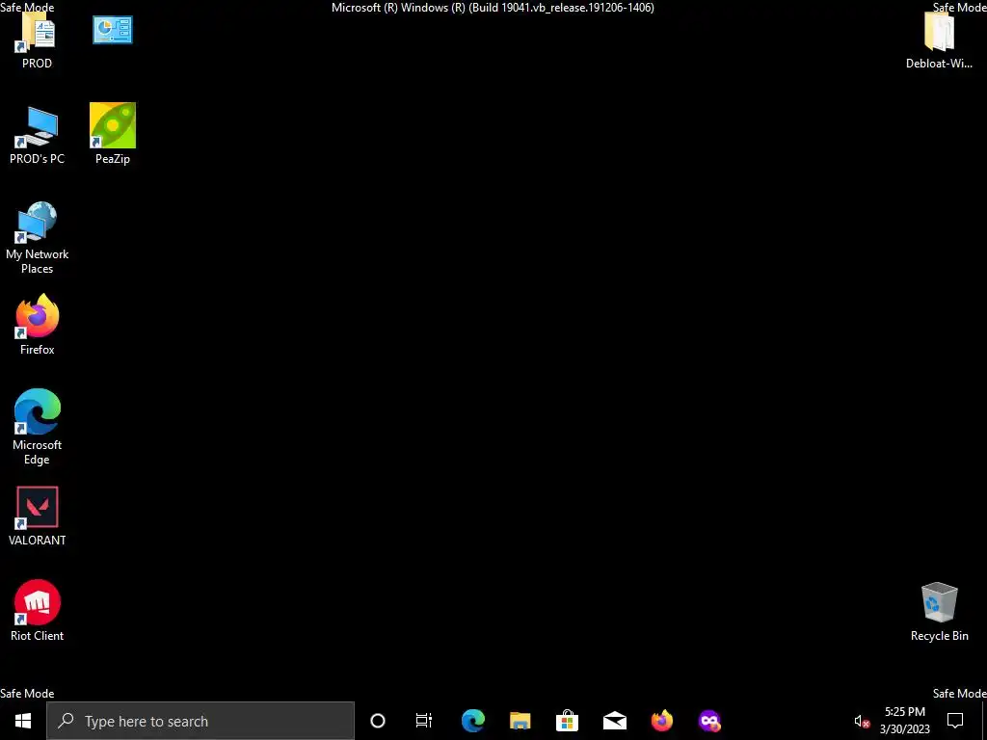This screenshot has height=740, width=987.
Task: Open Task View on the taskbar
Action: [424, 721]
